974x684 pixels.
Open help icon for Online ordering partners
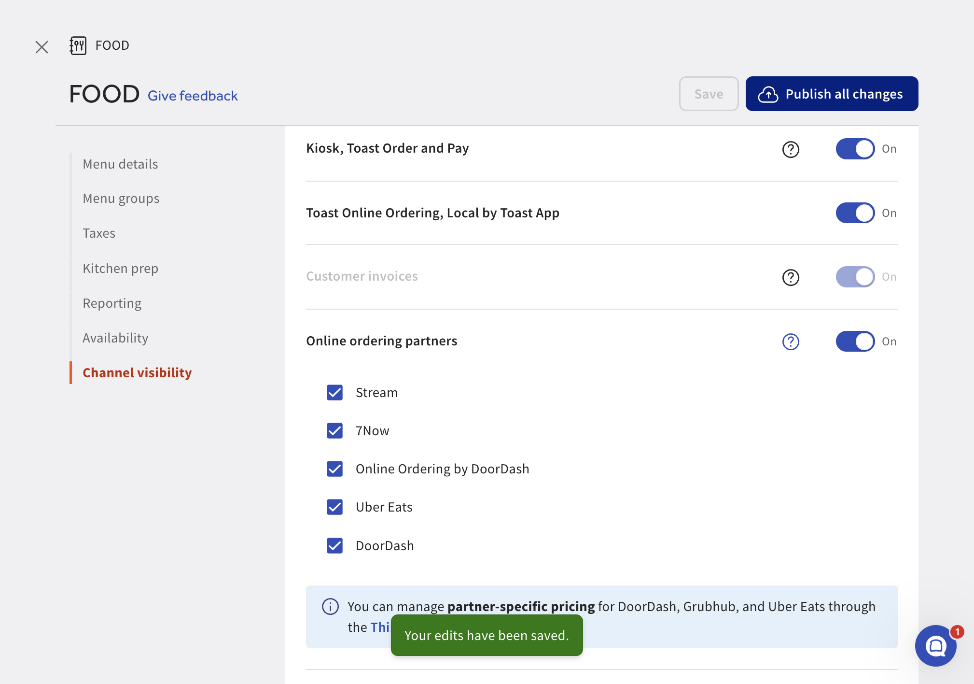coord(791,342)
